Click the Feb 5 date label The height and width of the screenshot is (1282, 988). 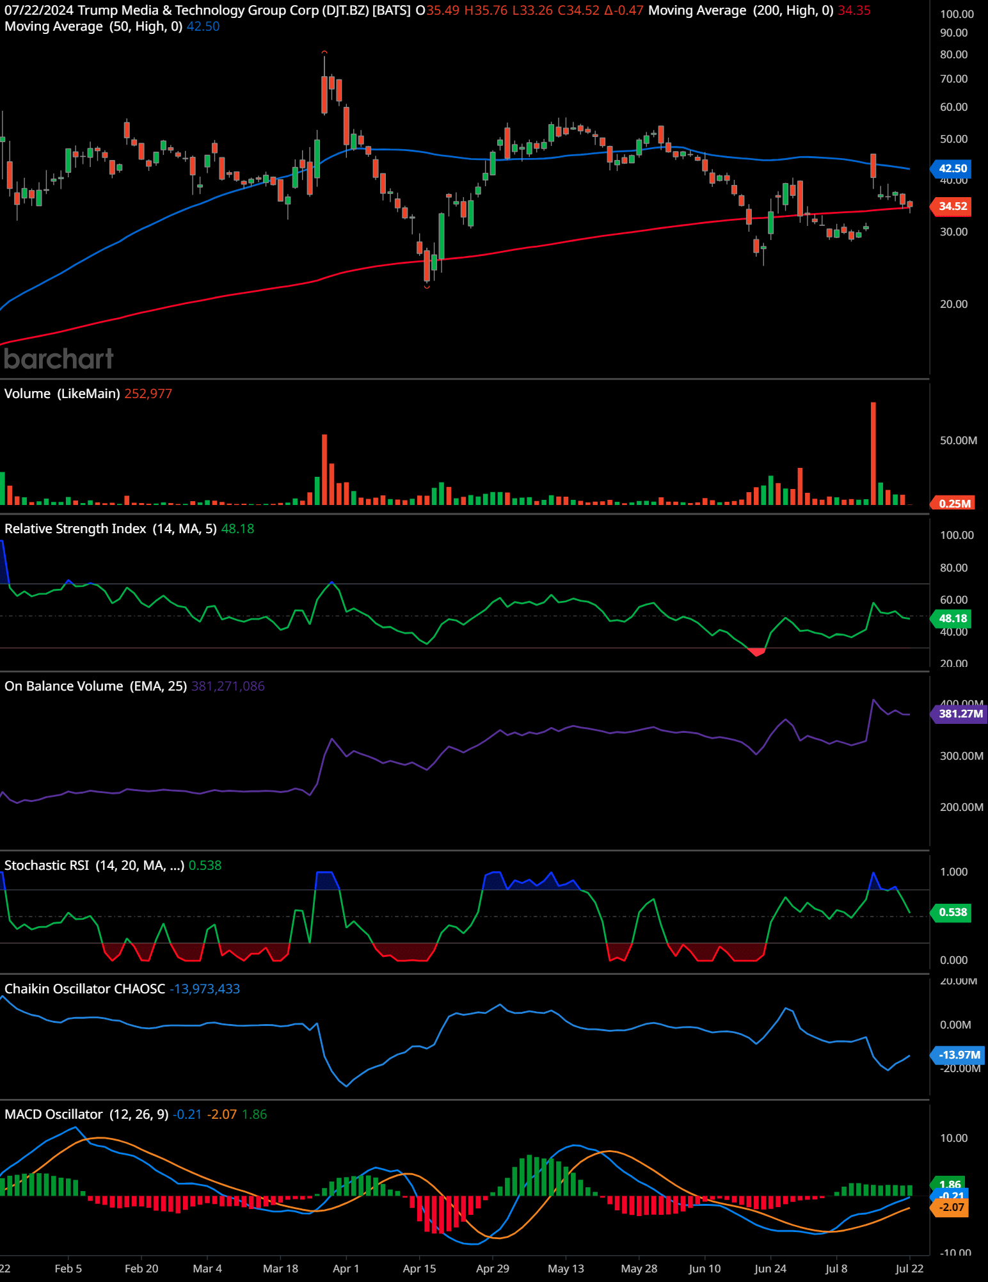pyautogui.click(x=68, y=1269)
